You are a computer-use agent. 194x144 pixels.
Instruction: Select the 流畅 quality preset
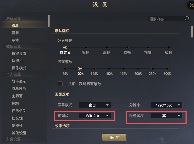[x=107, y=47]
